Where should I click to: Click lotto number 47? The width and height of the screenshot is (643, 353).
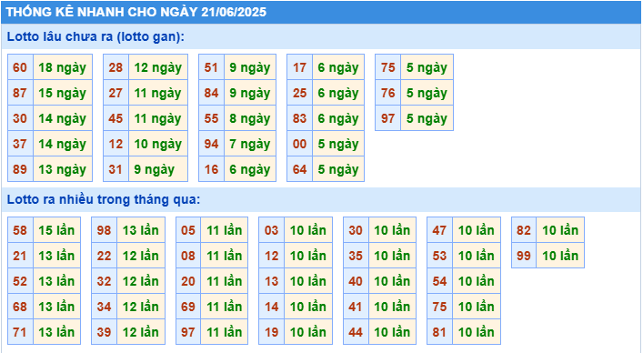click(439, 230)
